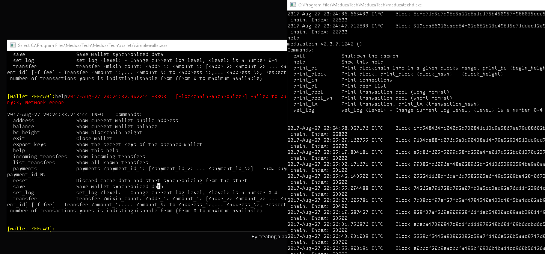
Task: Select the 'balance' command in the wallet window
Action: [x=23, y=127]
